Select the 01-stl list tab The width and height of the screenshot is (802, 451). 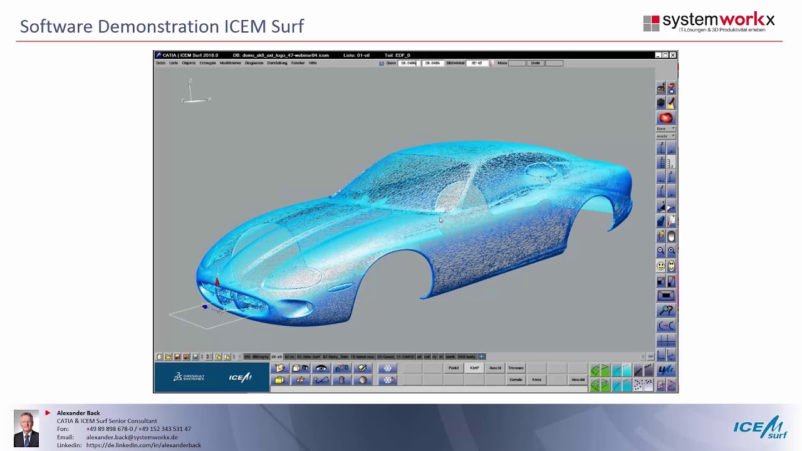click(x=276, y=357)
